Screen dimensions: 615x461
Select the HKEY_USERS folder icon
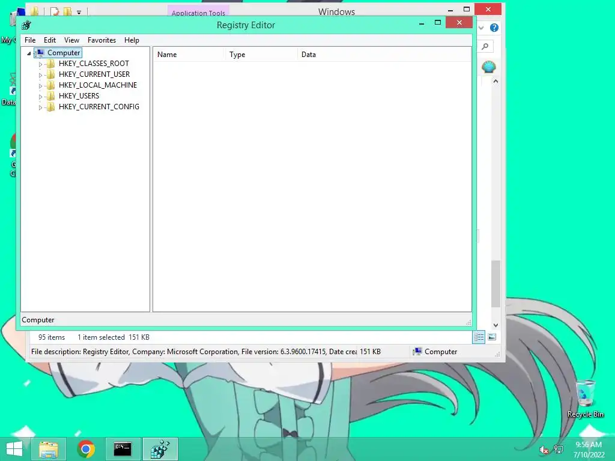point(50,96)
